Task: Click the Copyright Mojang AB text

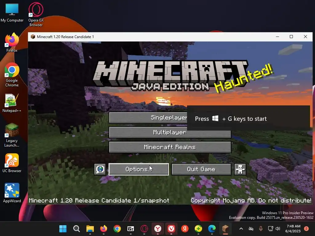Action: pyautogui.click(x=251, y=200)
